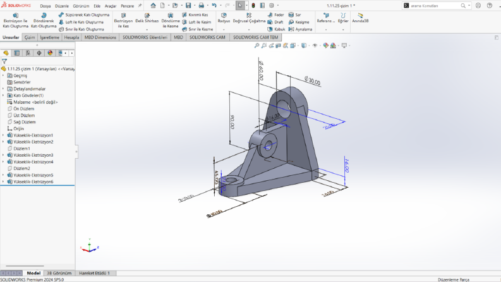
Task: Open the Düzenle menu
Action: pyautogui.click(x=62, y=6)
